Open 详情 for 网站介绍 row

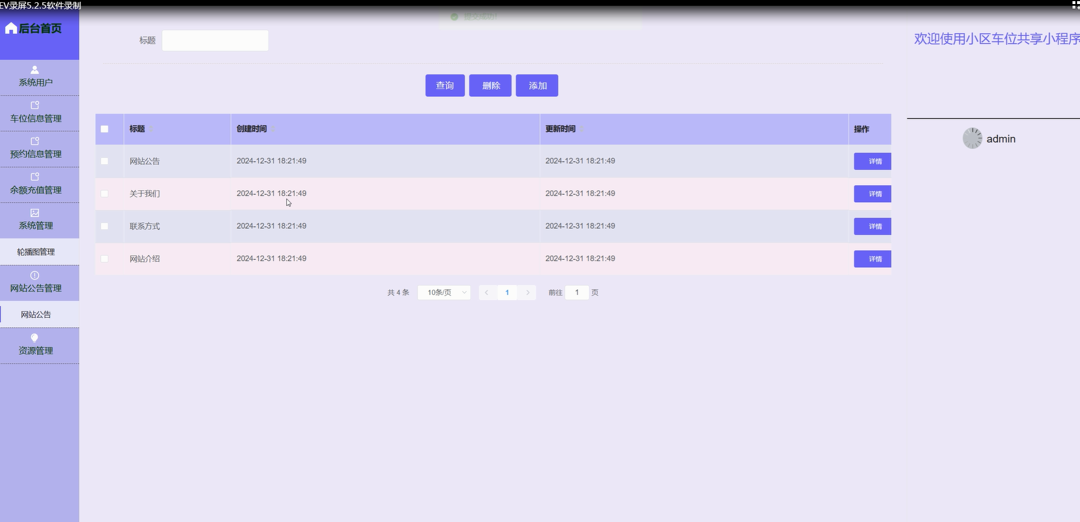(872, 259)
